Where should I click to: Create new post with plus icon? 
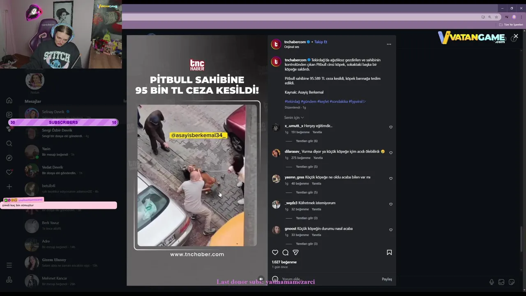tap(9, 187)
